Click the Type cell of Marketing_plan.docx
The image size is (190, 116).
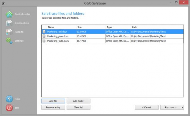[x=118, y=36]
